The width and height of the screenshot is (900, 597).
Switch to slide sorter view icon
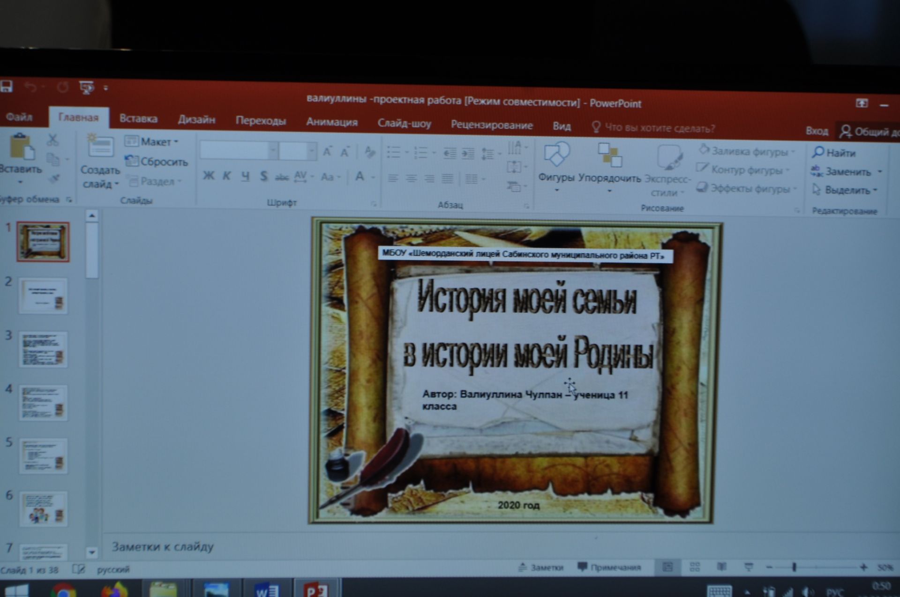[x=695, y=567]
